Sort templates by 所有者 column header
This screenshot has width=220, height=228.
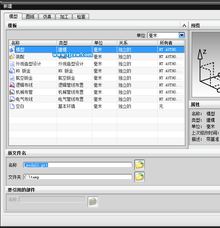click(171, 43)
